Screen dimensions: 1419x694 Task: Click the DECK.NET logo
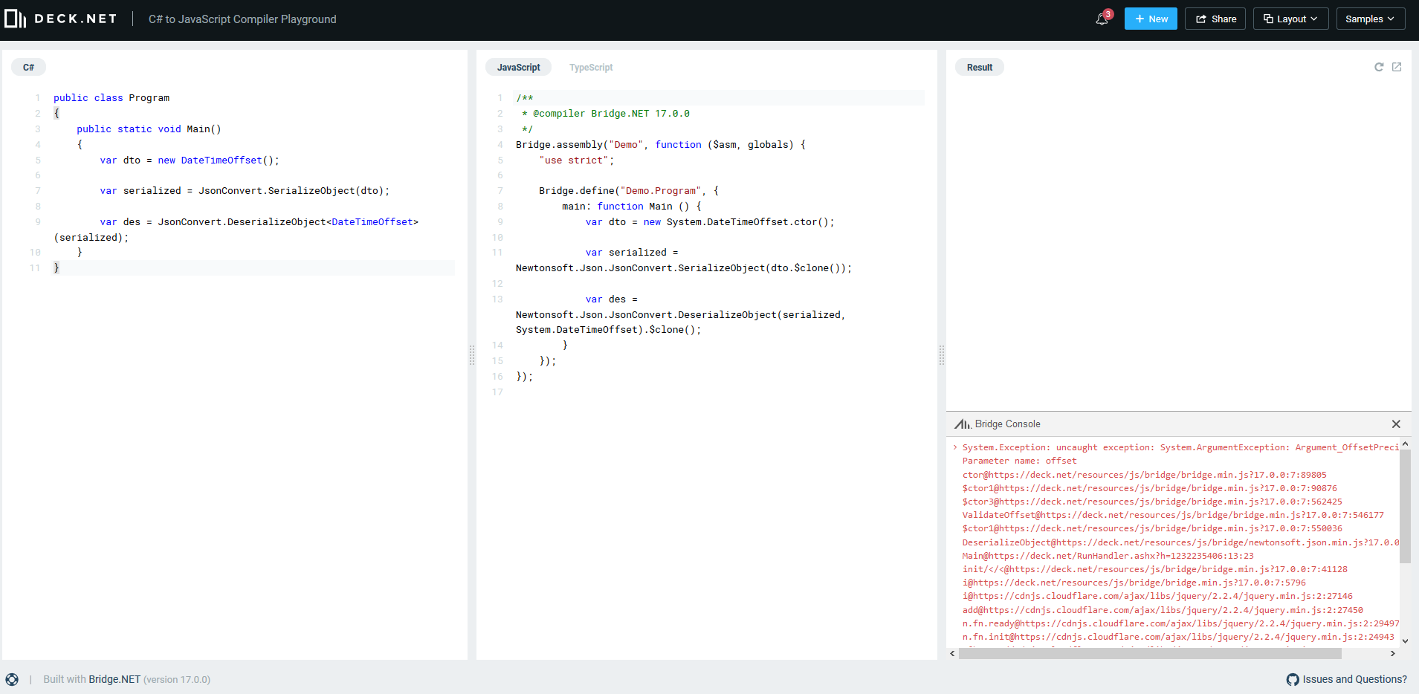click(60, 19)
